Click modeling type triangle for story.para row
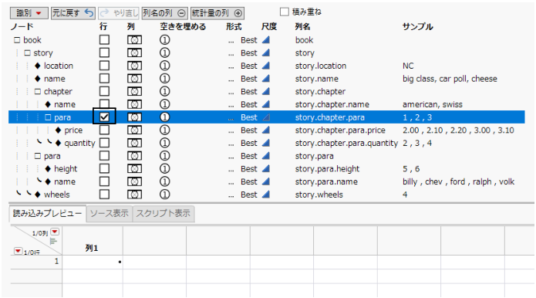The width and height of the screenshot is (536, 298). (265, 156)
